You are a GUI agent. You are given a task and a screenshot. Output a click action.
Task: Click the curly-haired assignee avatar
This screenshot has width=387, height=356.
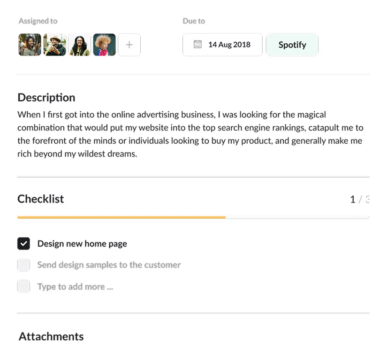104,45
